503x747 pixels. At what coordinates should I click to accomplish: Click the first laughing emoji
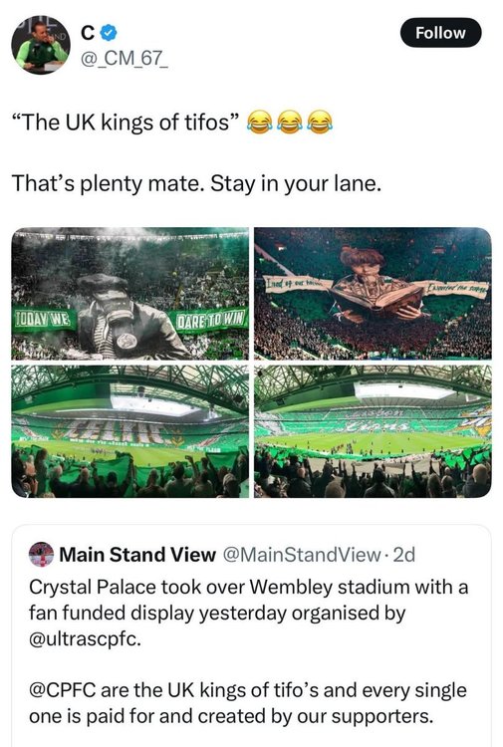coord(260,122)
